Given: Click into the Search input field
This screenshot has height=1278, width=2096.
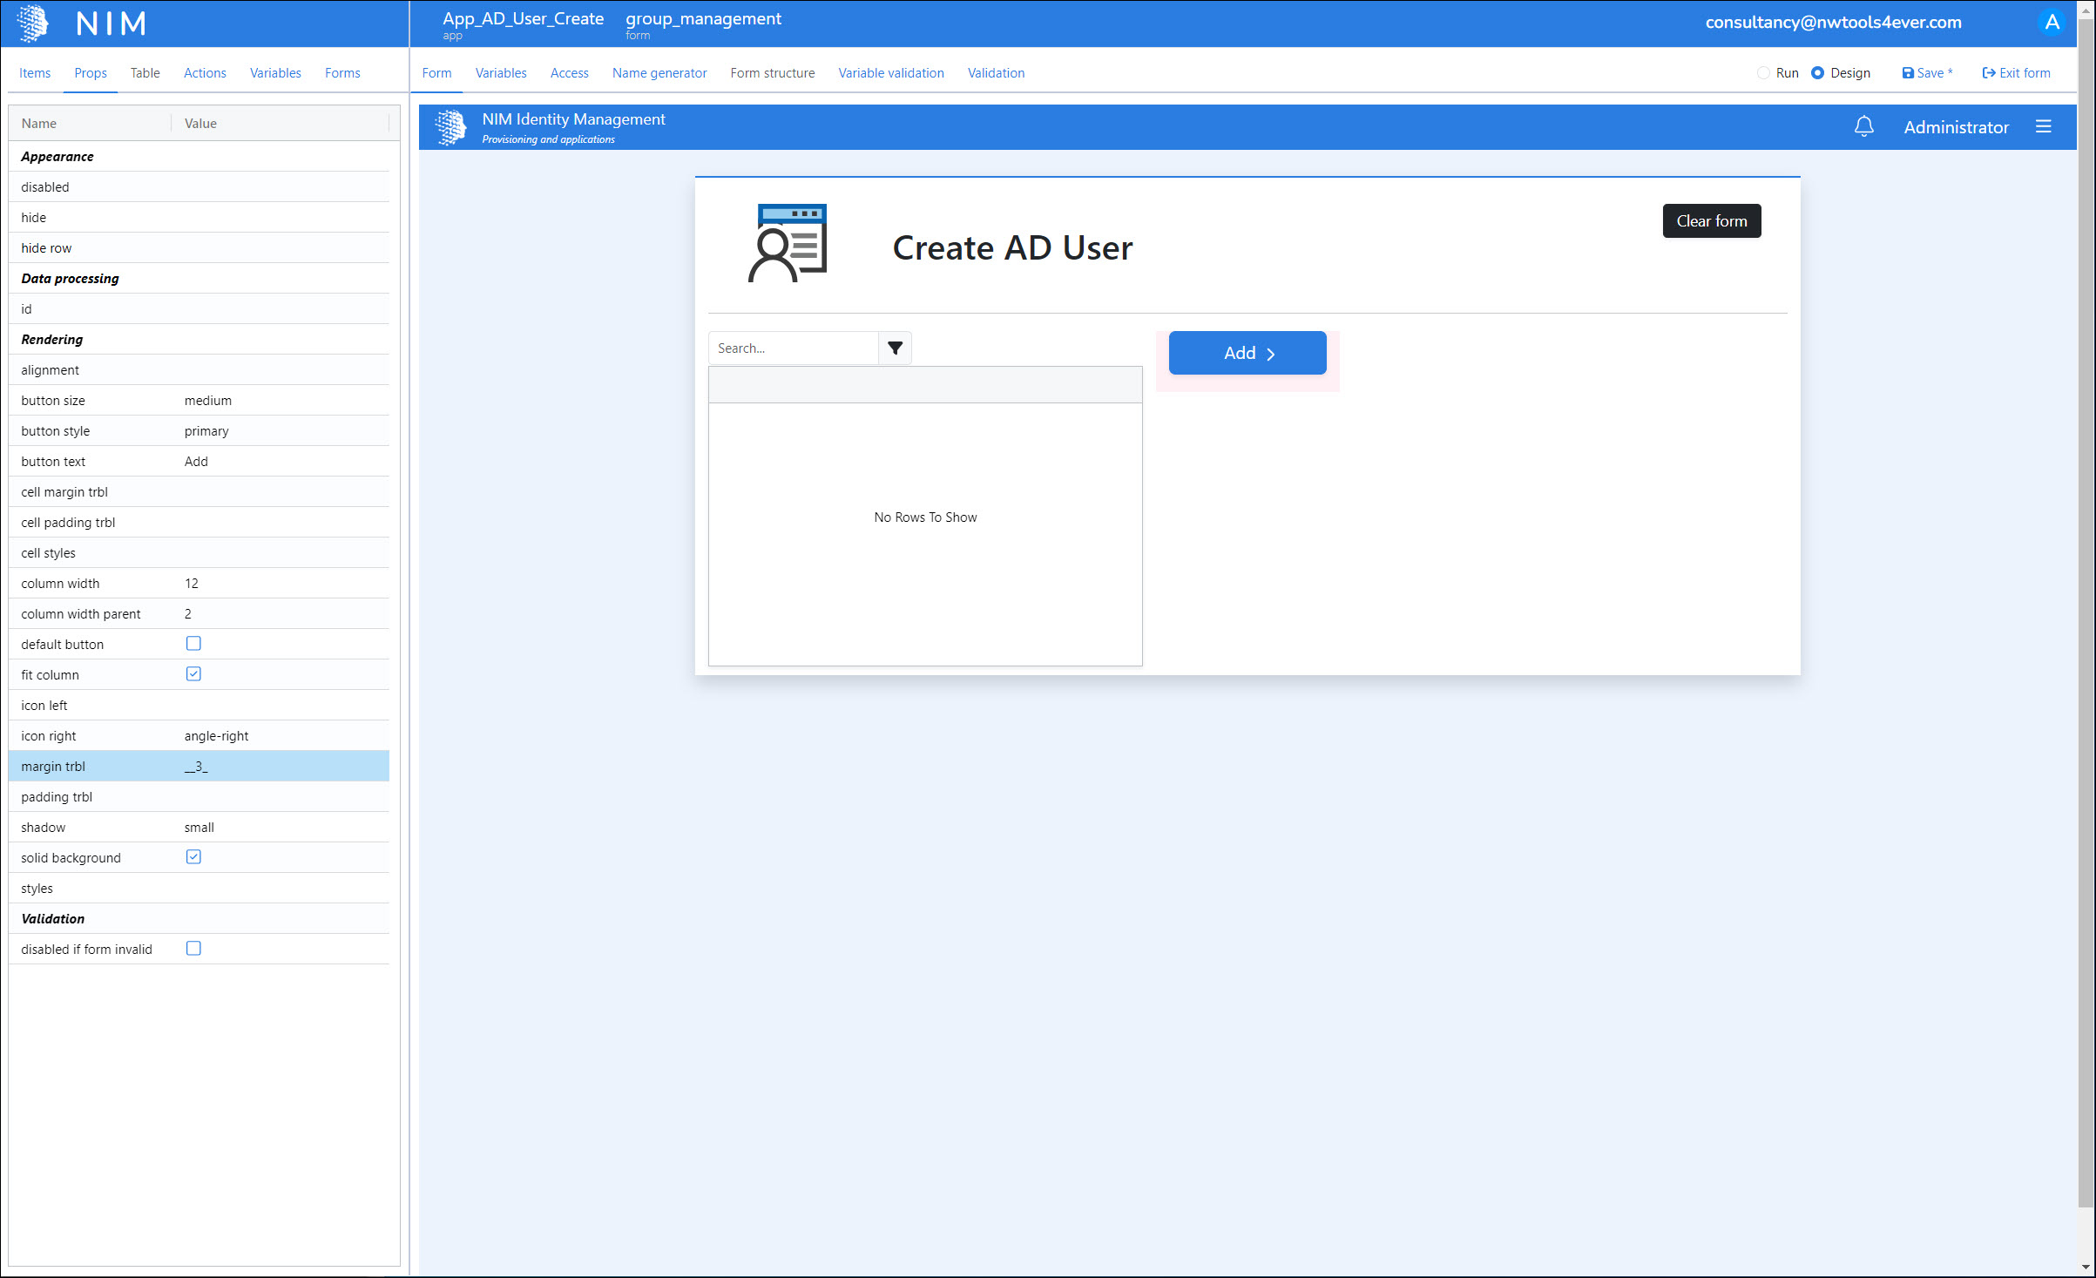Looking at the screenshot, I should point(793,348).
